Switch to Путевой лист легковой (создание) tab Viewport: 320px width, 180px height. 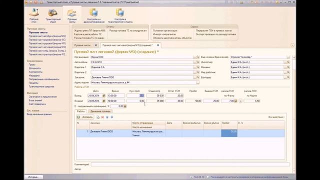click(x=127, y=45)
